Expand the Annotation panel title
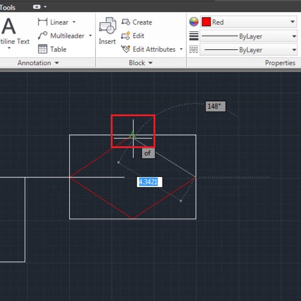The width and height of the screenshot is (301, 301). tap(38, 63)
